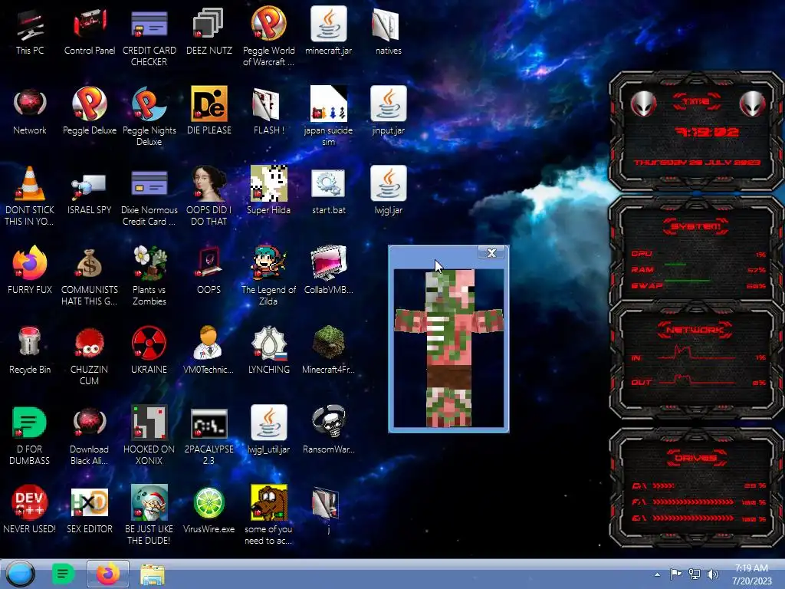Viewport: 785px width, 589px height.
Task: Select the Network desktop icon
Action: [30, 111]
